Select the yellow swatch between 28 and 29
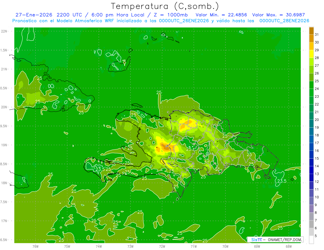Image resolution: width=324 pixels, height=250 pixels. tap(311, 54)
